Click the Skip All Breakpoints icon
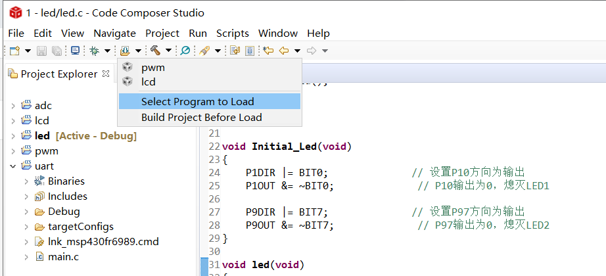The image size is (606, 276). coord(185,51)
